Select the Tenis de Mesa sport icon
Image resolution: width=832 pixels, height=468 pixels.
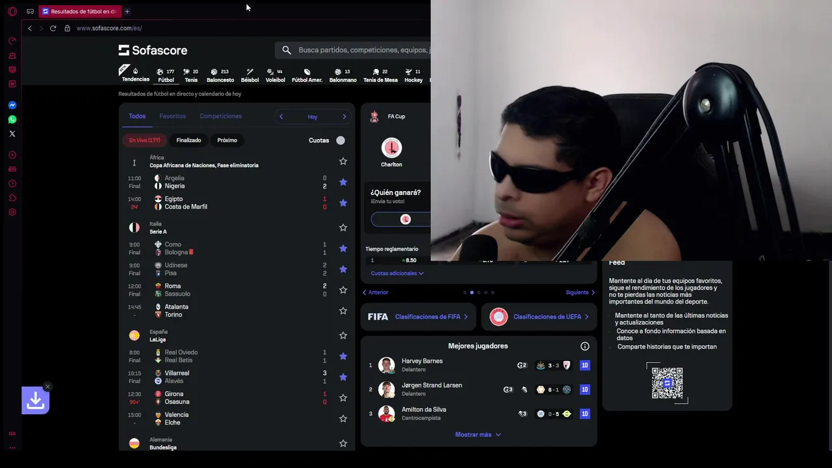click(x=380, y=75)
